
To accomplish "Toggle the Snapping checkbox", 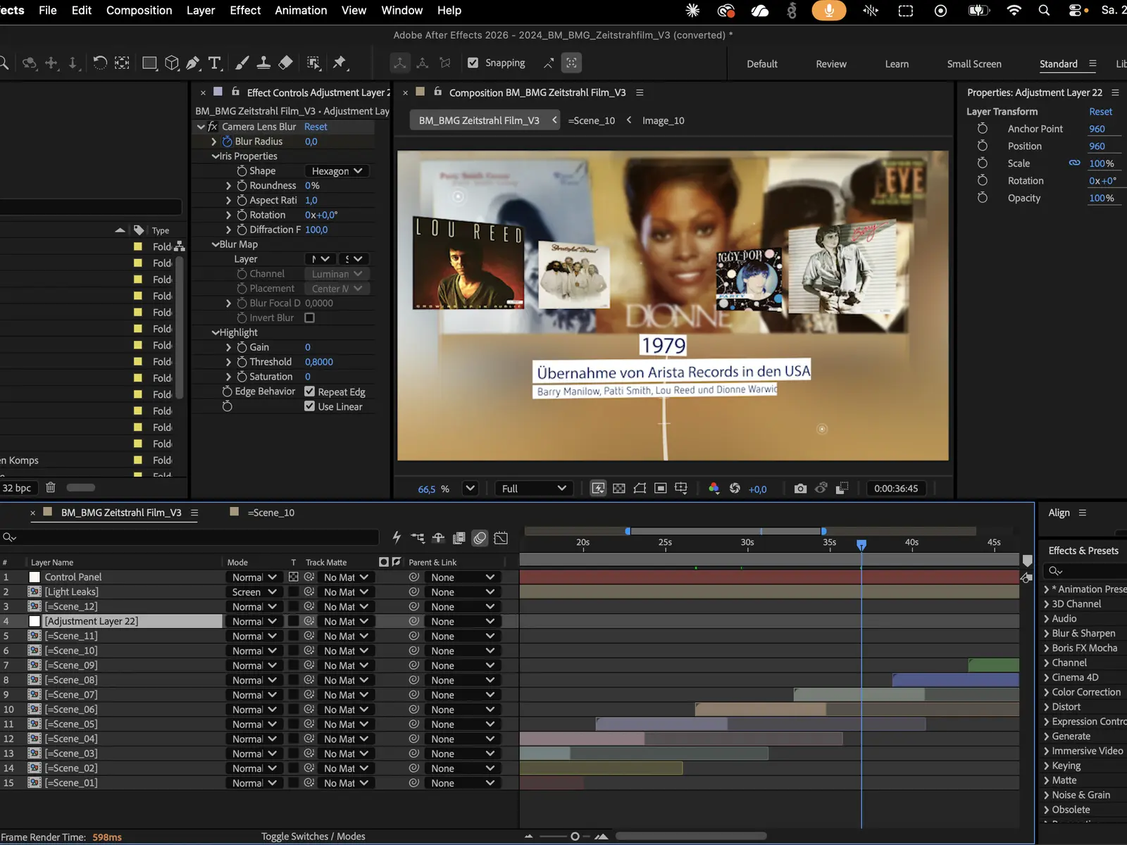I will pos(473,63).
